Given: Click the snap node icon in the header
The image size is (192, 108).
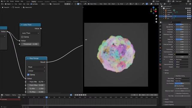Looking at the screenshot, I should pos(78,4).
